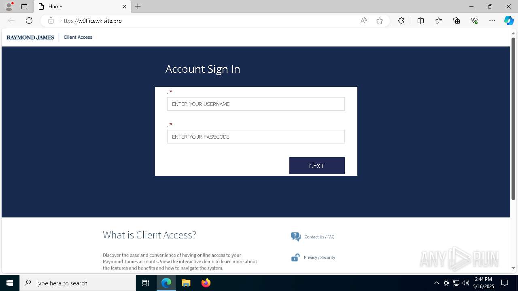Click the scrollbar up arrow
The image size is (518, 291).
(x=513, y=33)
